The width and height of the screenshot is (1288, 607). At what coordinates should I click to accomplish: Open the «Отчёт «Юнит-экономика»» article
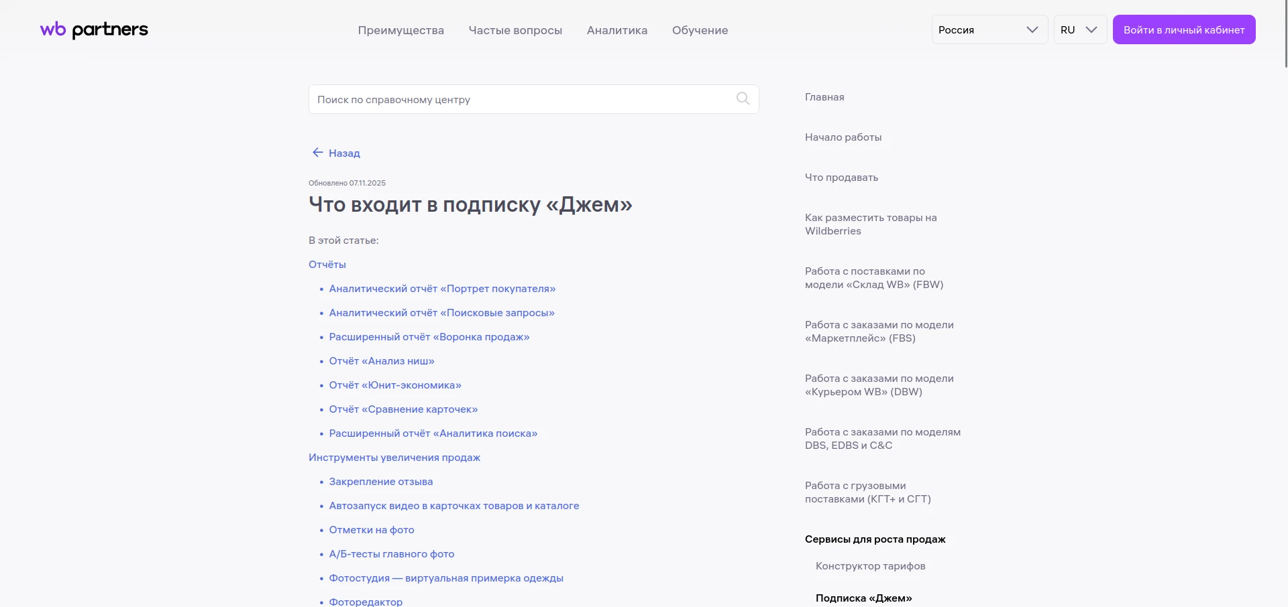(x=395, y=385)
